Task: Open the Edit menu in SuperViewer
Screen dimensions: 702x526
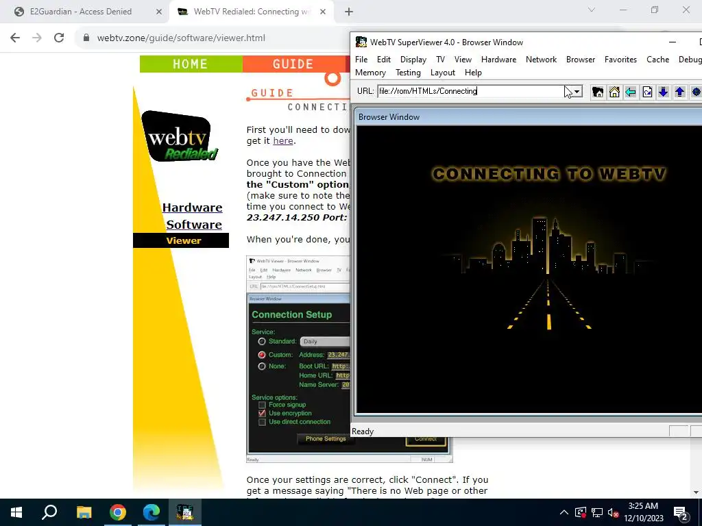Action: coord(384,60)
